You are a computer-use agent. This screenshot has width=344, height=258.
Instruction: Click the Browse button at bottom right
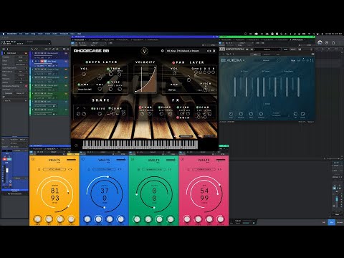tap(340, 222)
